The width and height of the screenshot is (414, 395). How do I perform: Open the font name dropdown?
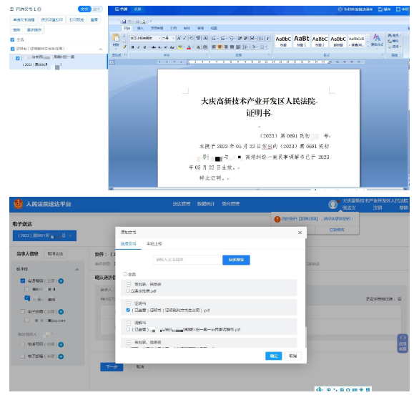145,39
